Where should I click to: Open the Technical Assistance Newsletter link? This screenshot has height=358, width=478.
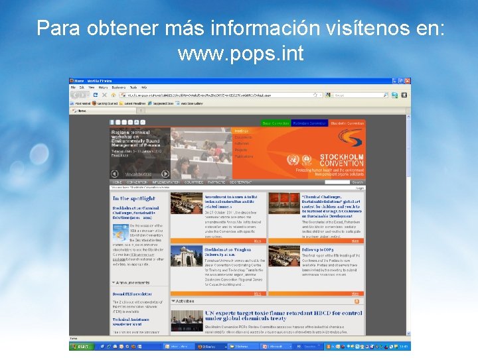coord(131,322)
